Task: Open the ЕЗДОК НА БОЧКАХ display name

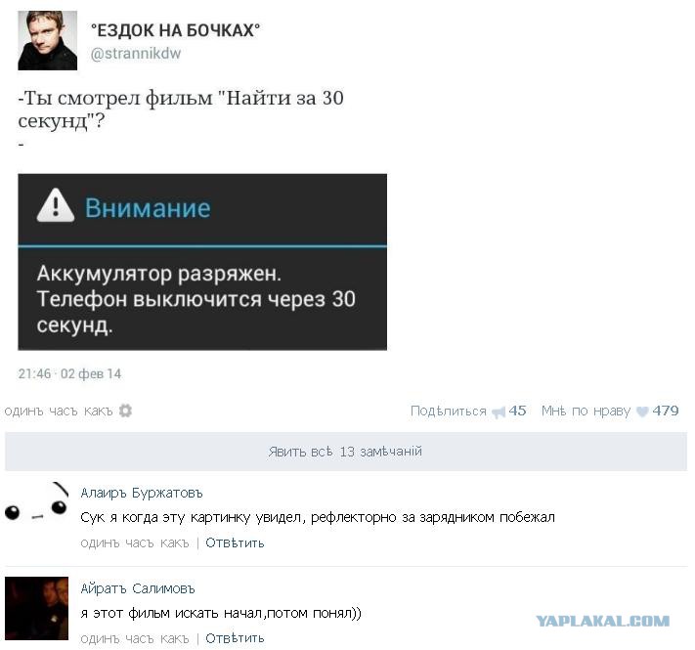Action: pyautogui.click(x=175, y=30)
